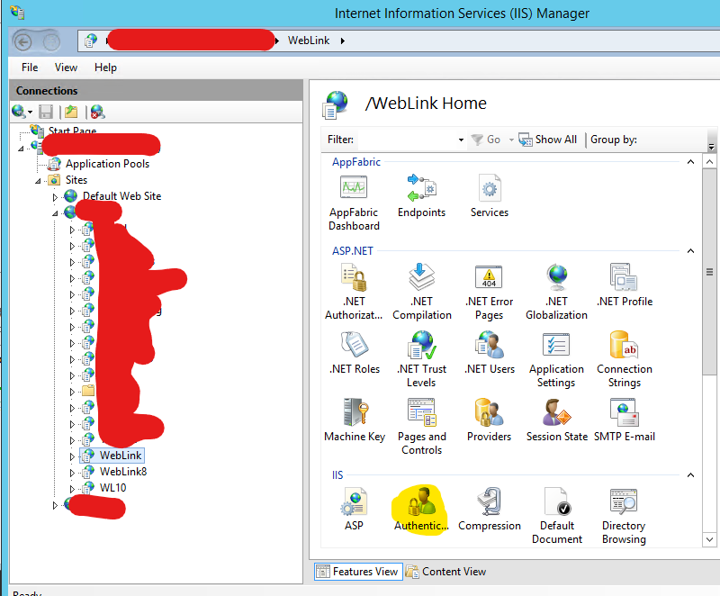This screenshot has height=596, width=720.
Task: Open Session State settings
Action: point(556,420)
